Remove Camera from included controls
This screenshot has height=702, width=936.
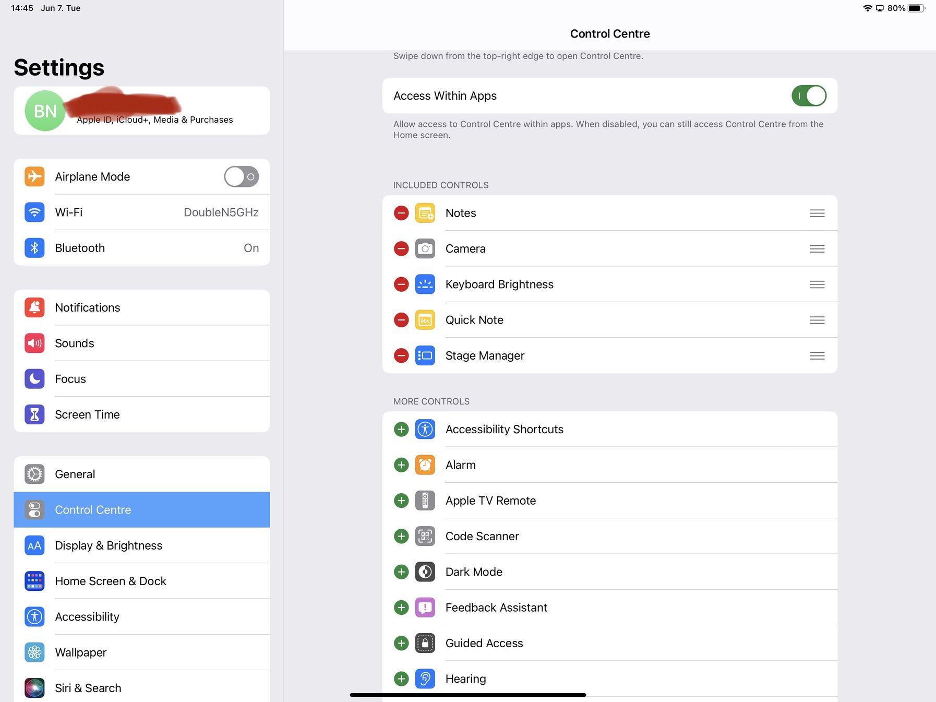coord(401,248)
